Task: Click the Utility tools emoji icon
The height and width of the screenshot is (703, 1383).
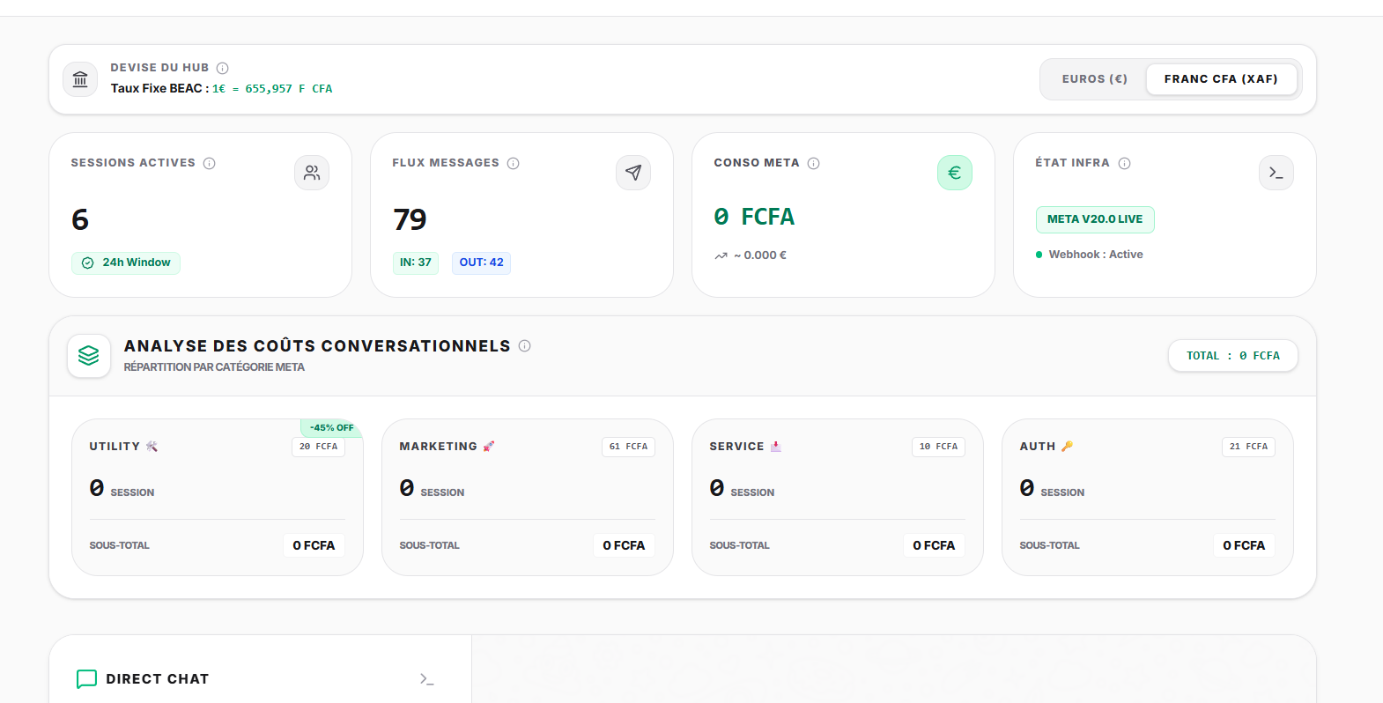Action: coord(152,447)
